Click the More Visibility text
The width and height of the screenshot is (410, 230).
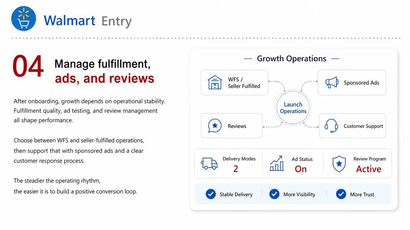pos(299,194)
